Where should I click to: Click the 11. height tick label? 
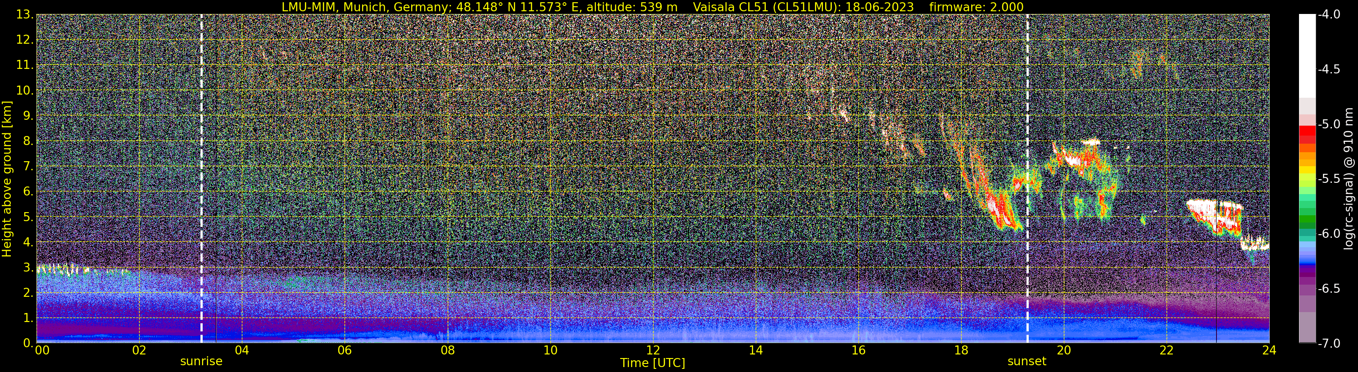(x=25, y=65)
